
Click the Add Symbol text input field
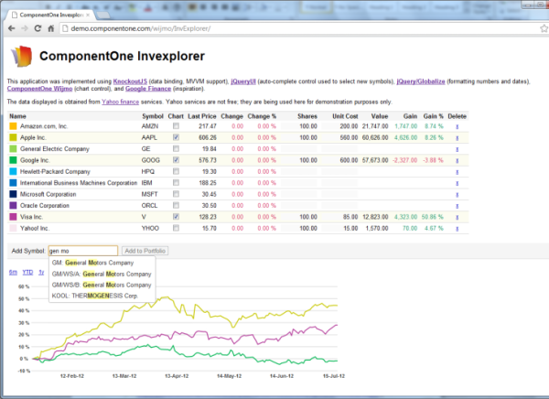coord(81,250)
